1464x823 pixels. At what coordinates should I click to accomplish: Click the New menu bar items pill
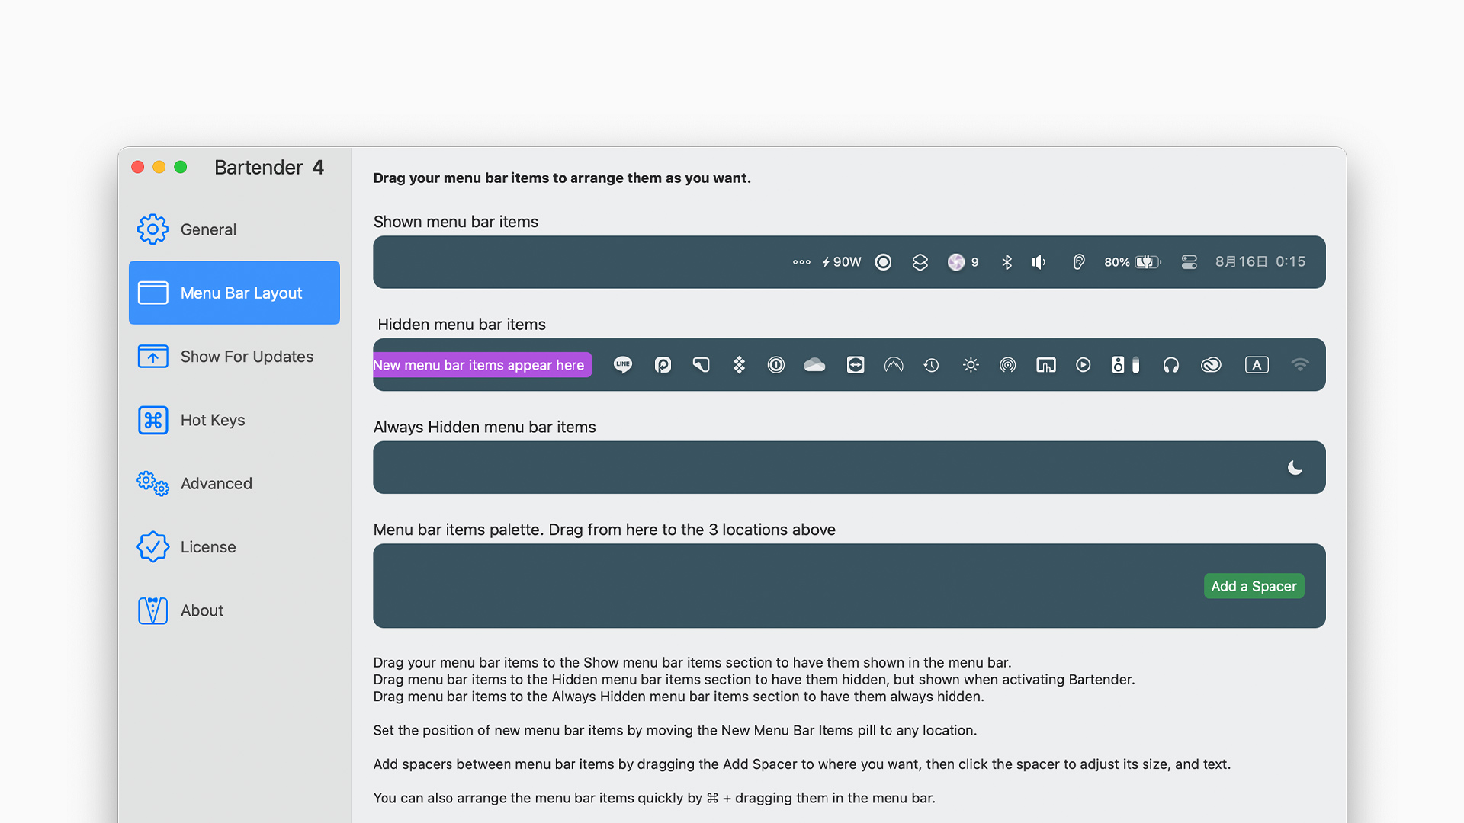pos(482,365)
